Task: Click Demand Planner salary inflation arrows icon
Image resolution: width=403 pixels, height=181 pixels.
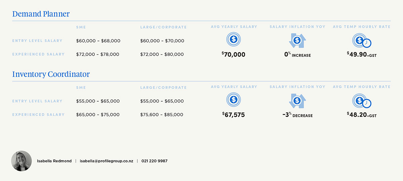Action: (x=297, y=41)
